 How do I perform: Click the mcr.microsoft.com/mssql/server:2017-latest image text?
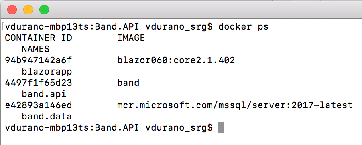point(235,105)
